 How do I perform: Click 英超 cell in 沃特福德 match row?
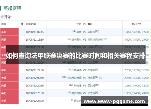click(x=9, y=70)
